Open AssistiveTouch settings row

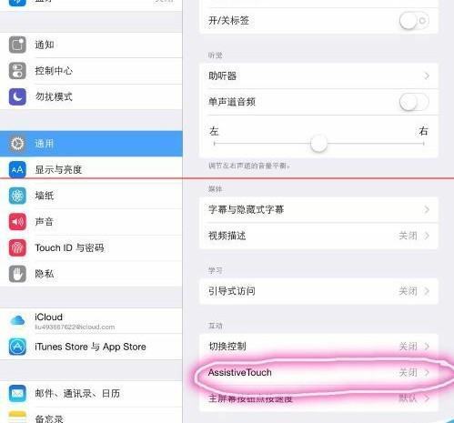click(318, 372)
